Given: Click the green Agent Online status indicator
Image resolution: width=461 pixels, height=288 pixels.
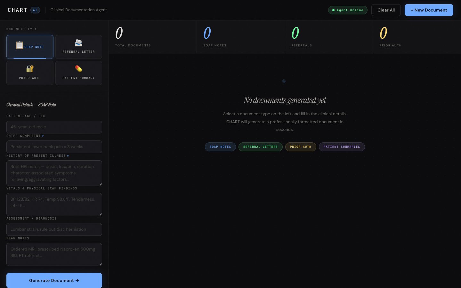Looking at the screenshot, I should [348, 10].
